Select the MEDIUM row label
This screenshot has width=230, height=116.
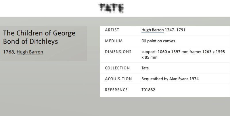coord(114,41)
